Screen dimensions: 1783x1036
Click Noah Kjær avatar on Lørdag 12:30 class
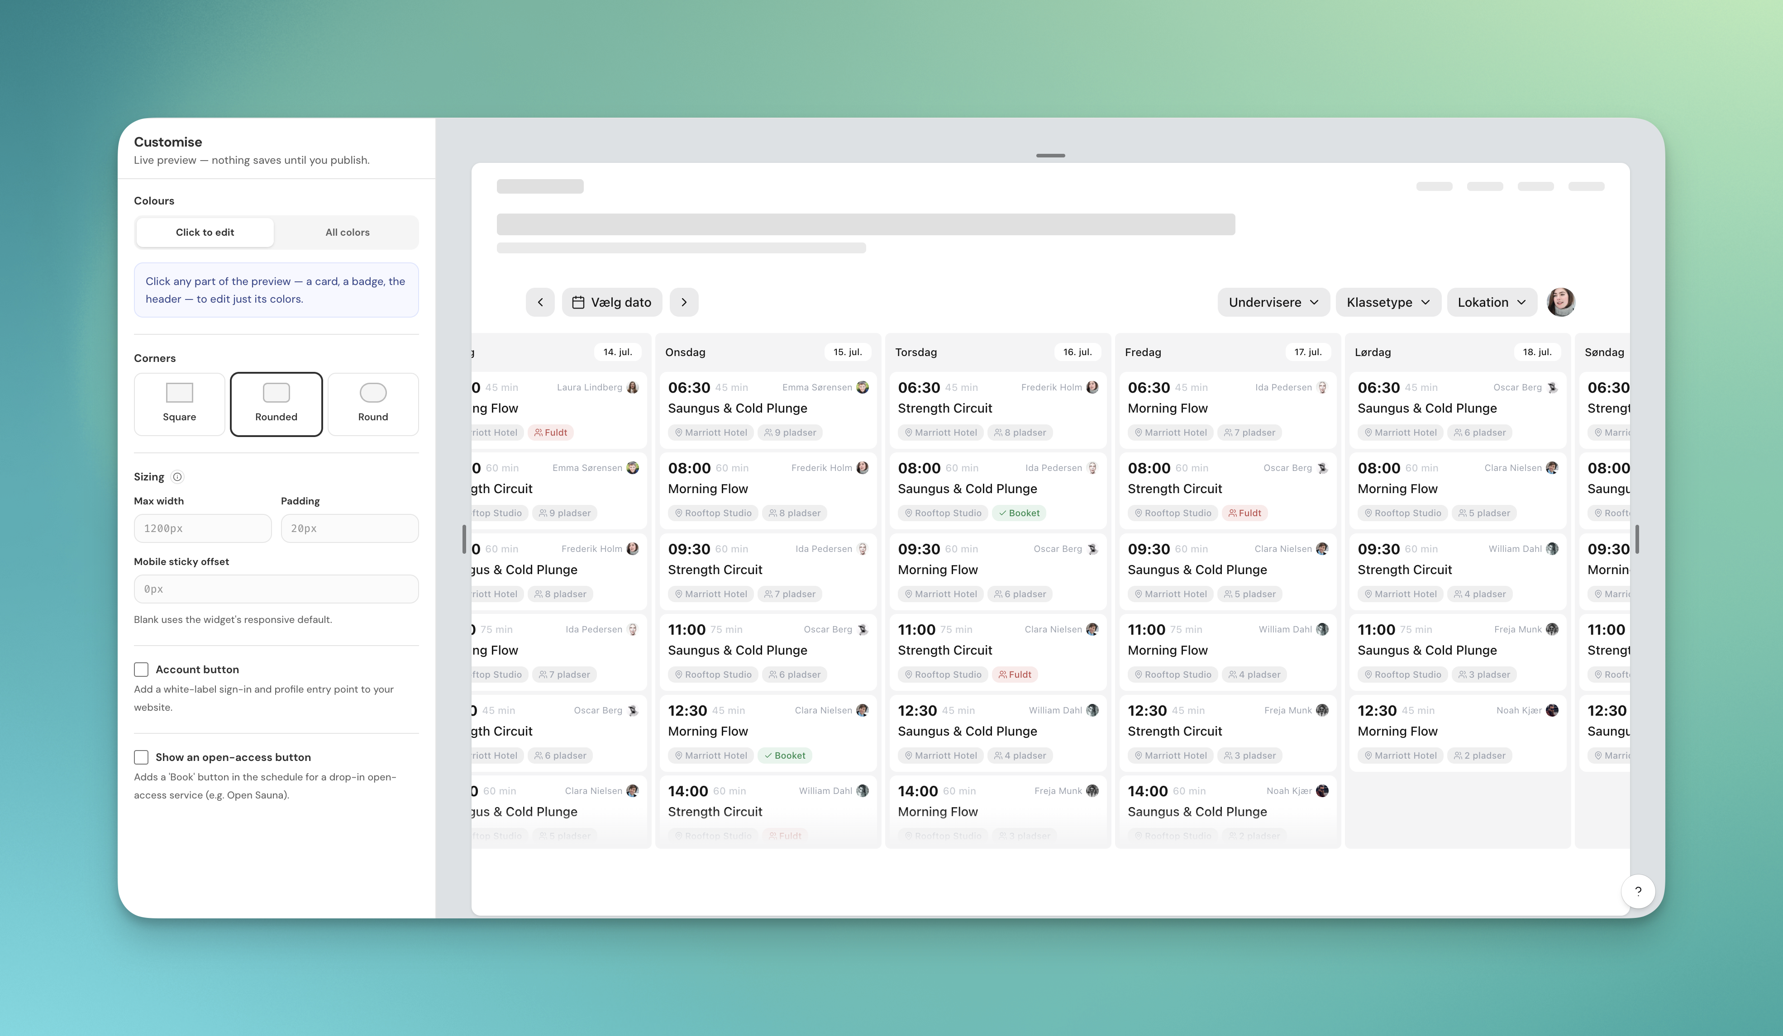[x=1552, y=710]
